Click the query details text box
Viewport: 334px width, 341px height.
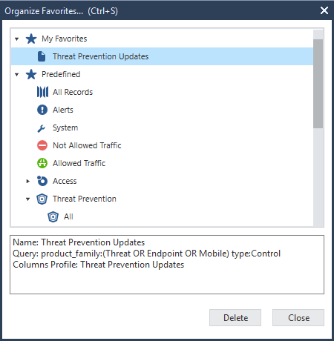(x=167, y=265)
